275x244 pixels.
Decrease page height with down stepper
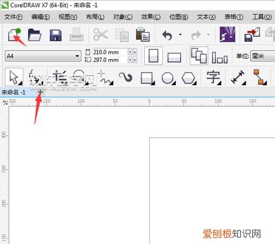pyautogui.click(x=130, y=60)
